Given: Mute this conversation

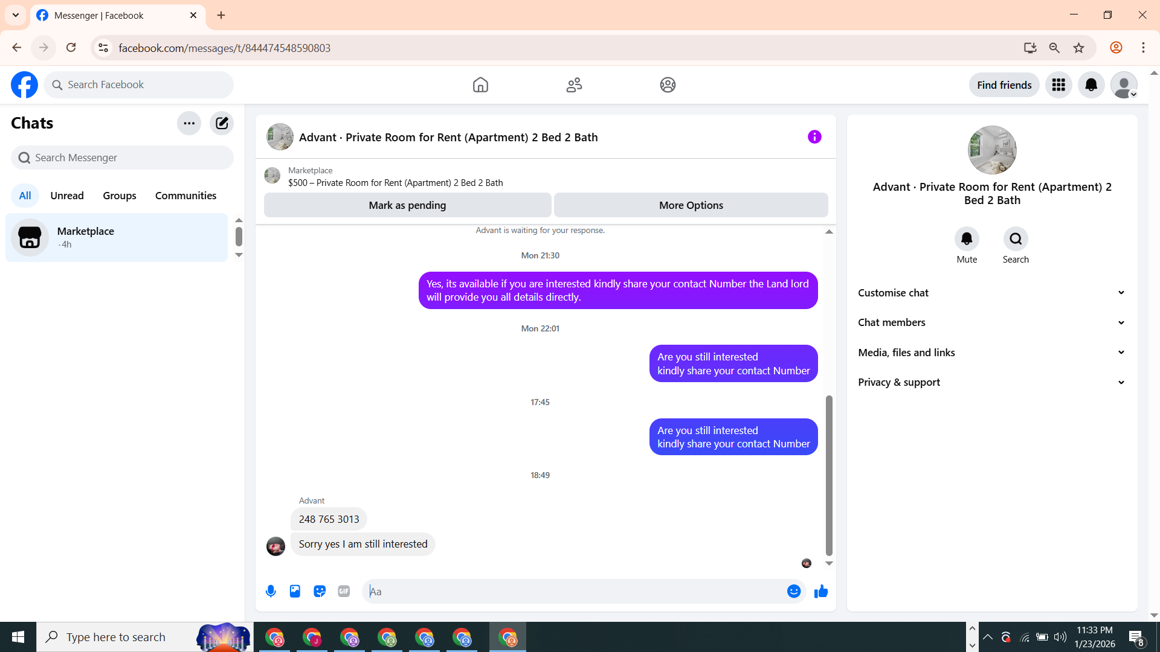Looking at the screenshot, I should tap(967, 239).
